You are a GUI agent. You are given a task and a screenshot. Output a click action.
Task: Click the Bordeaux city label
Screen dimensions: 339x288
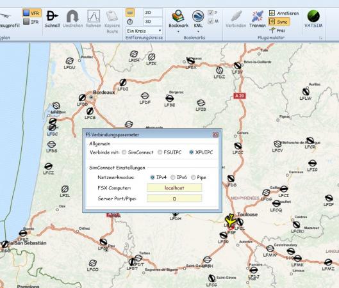(104, 92)
